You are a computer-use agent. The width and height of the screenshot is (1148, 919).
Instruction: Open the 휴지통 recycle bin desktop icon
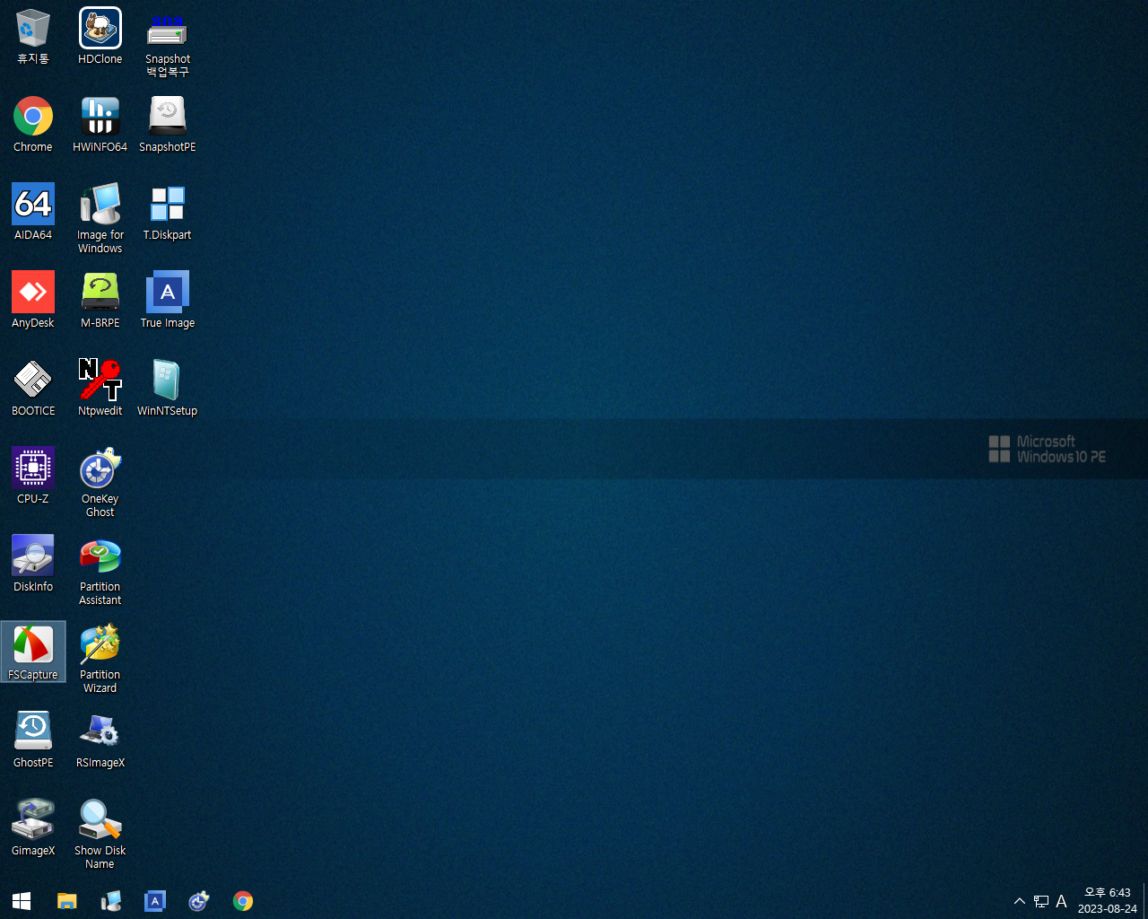[33, 37]
